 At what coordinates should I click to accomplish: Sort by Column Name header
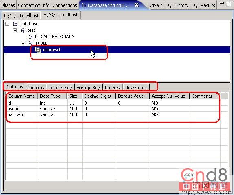[x=22, y=96]
